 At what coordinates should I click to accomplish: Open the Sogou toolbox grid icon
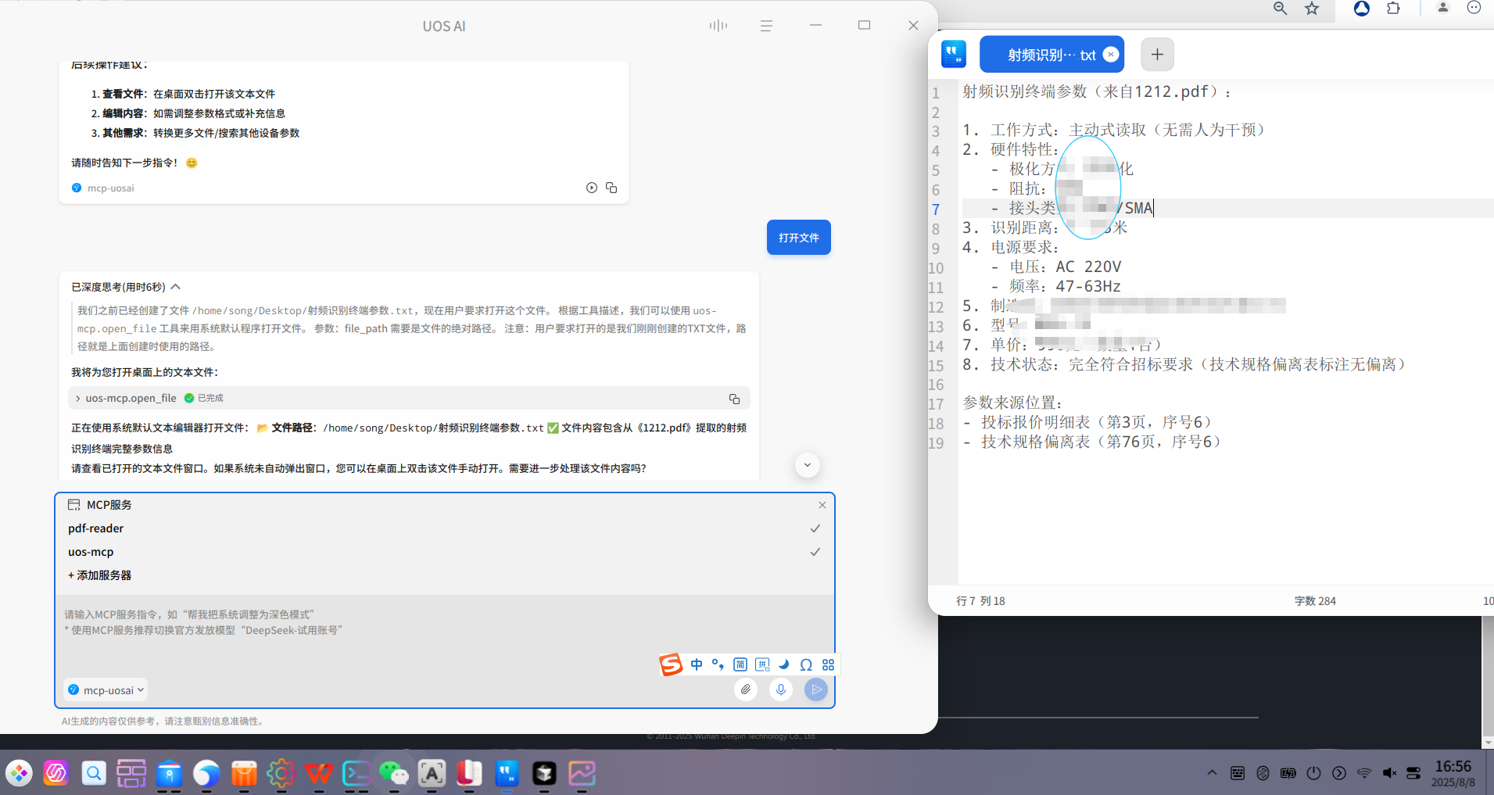click(x=829, y=664)
